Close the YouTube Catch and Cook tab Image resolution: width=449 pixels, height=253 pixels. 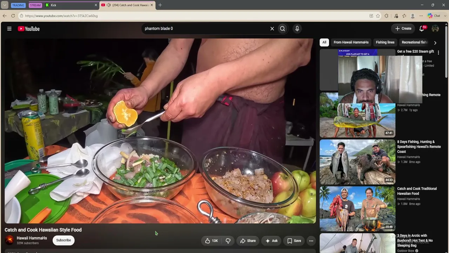click(x=152, y=5)
